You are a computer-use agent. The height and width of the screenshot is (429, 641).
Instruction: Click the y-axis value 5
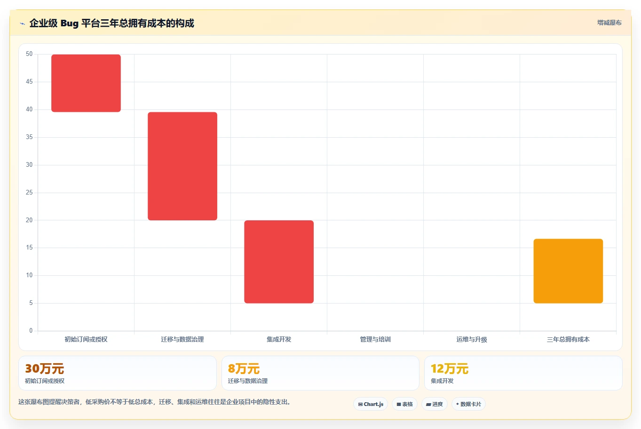[31, 303]
